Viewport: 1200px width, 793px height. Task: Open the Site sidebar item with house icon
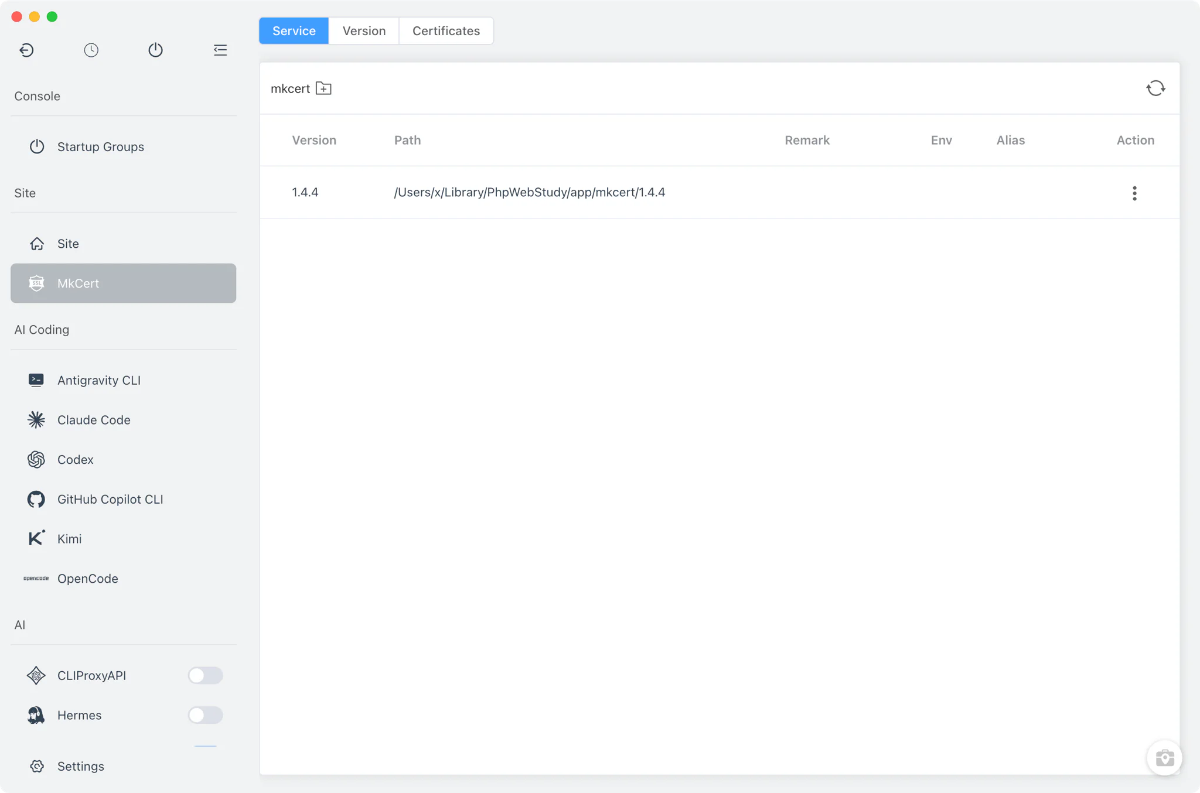[123, 244]
